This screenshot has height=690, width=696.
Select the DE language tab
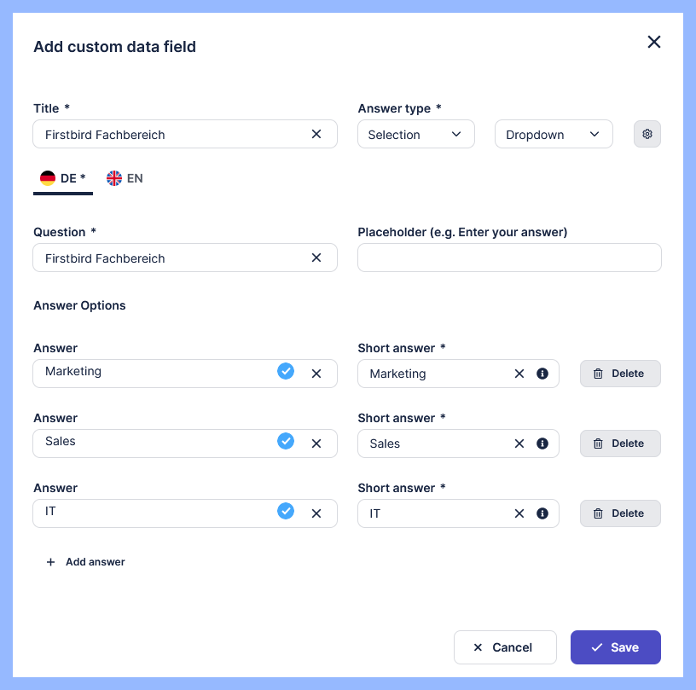(x=63, y=178)
